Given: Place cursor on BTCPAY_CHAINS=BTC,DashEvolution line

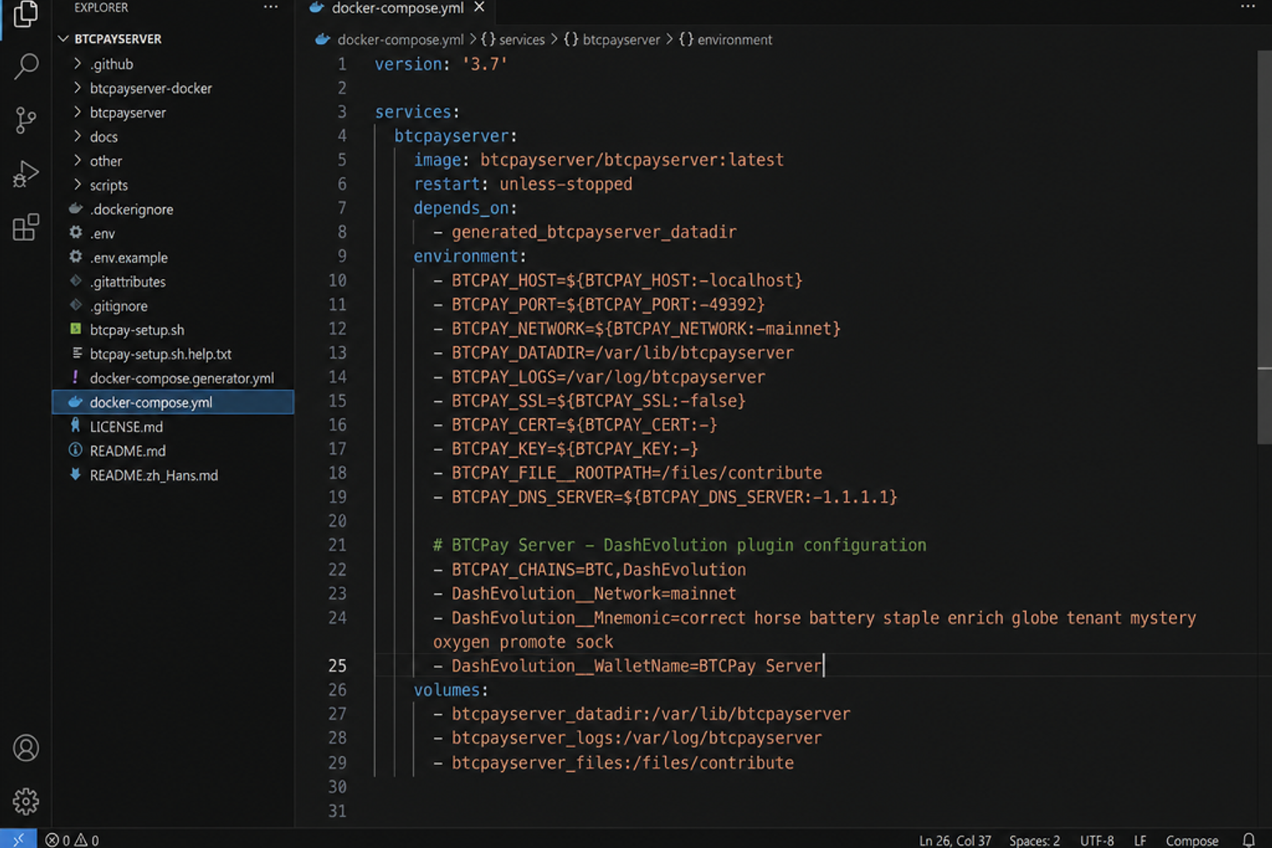Looking at the screenshot, I should tap(590, 570).
